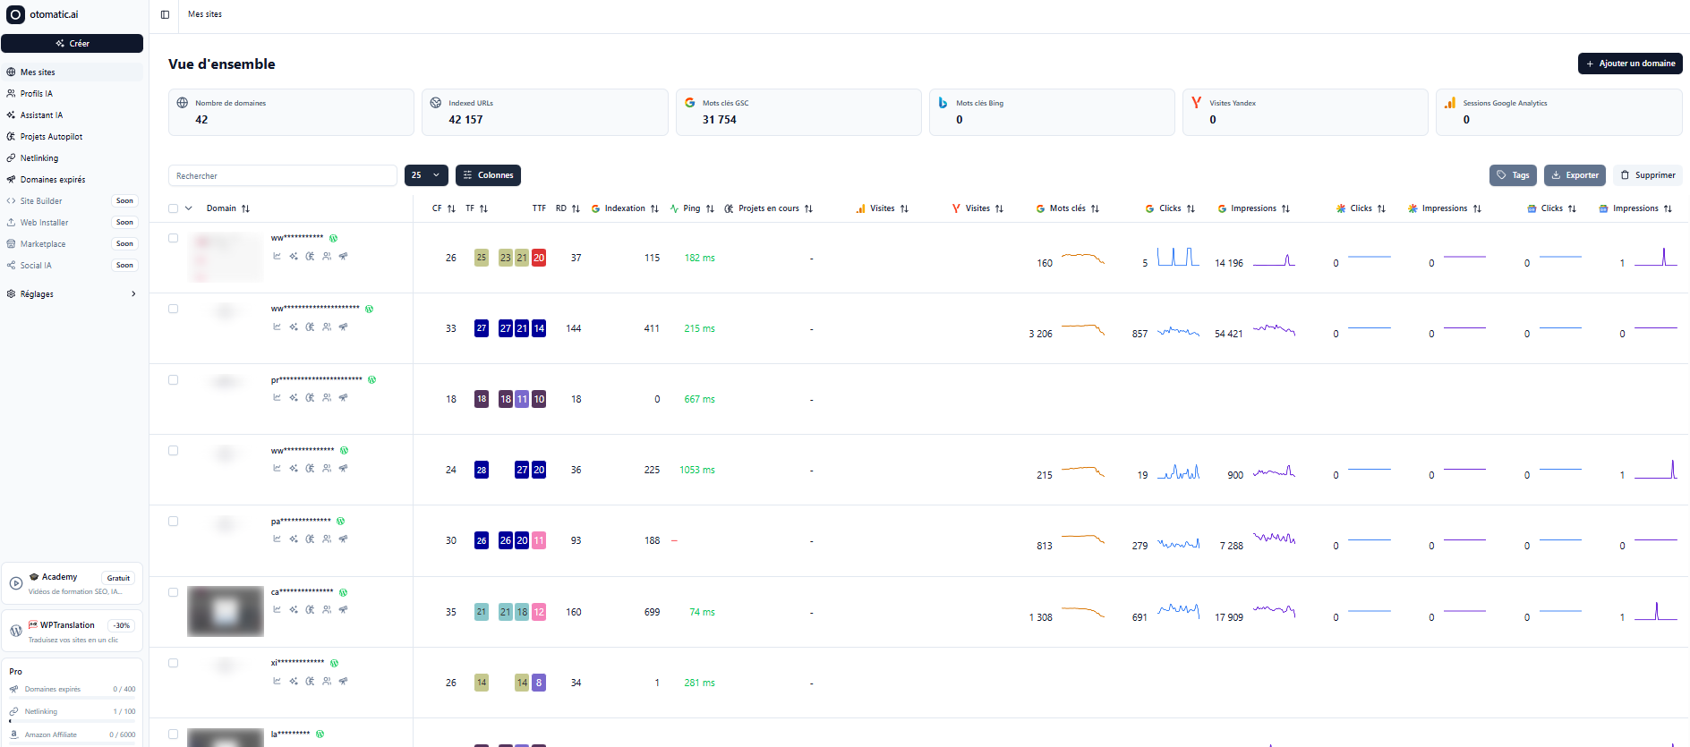Select the second domain row checkbox

(x=174, y=309)
